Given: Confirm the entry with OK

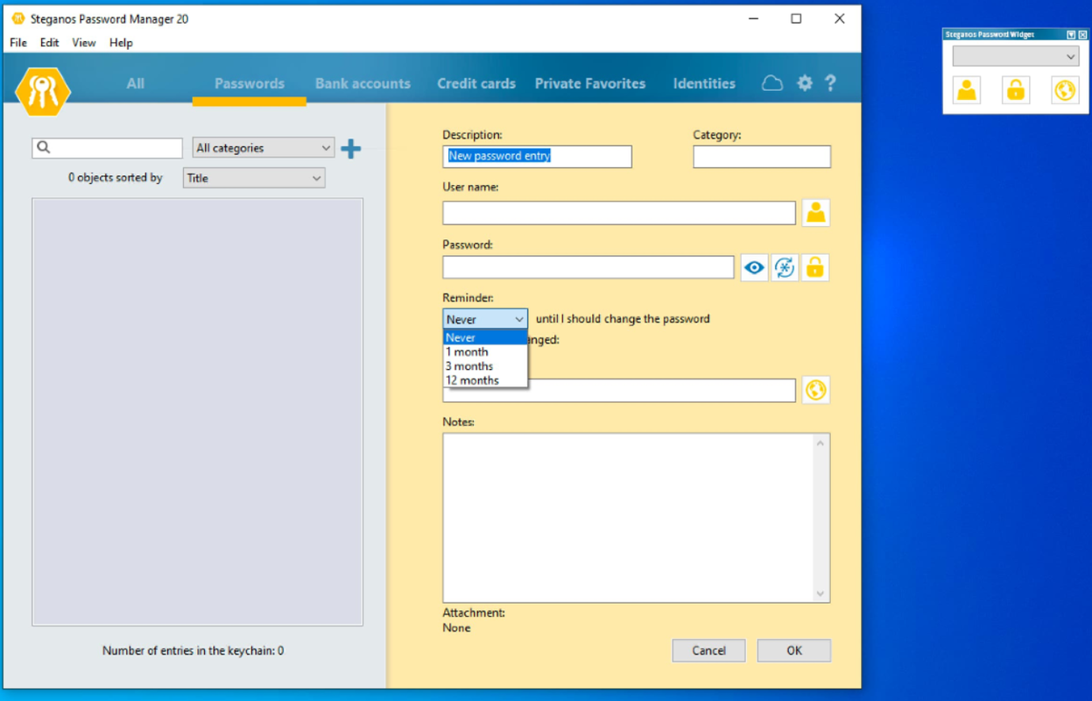Looking at the screenshot, I should tap(793, 650).
